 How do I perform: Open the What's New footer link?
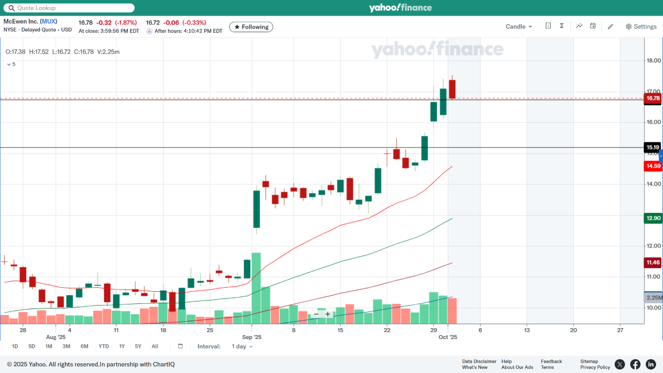475,367
